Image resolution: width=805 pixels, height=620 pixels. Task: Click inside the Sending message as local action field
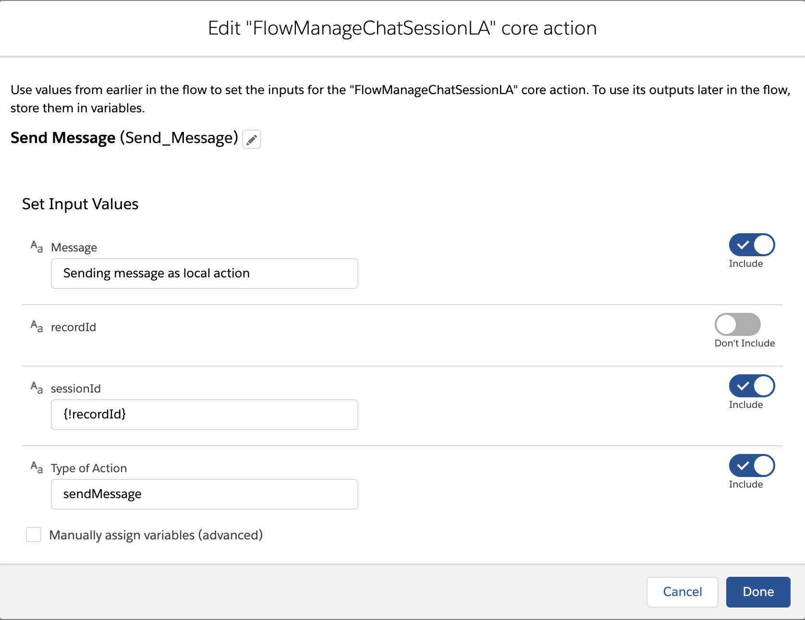tap(204, 273)
